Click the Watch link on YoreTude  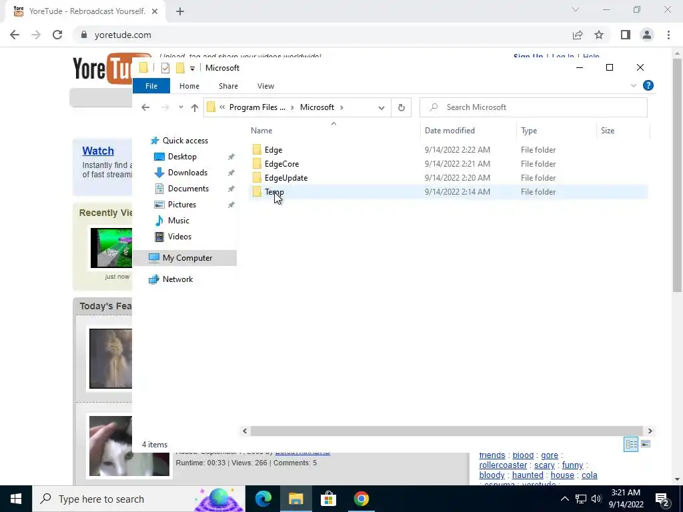pos(98,151)
